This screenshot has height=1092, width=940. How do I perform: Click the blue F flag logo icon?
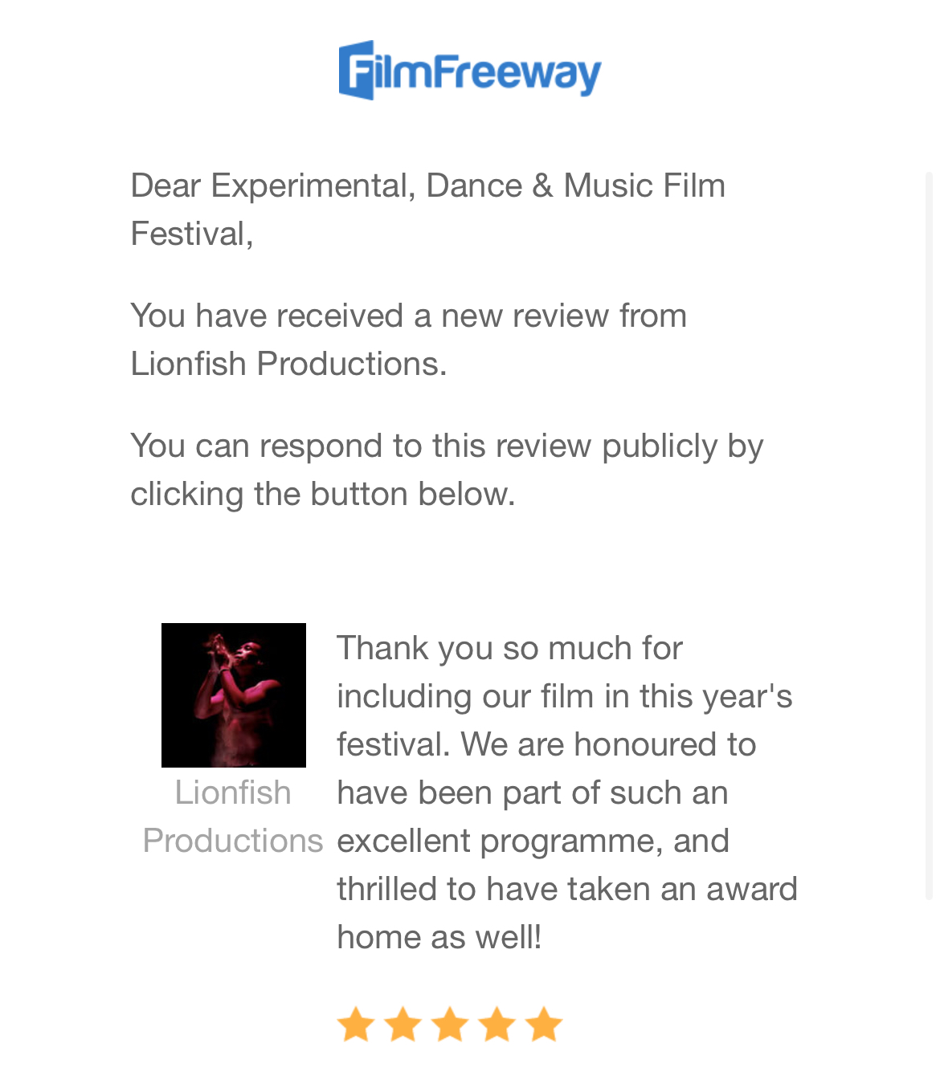(357, 71)
